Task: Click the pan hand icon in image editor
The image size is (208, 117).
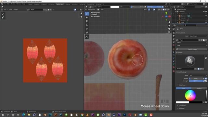Action: click(81, 17)
